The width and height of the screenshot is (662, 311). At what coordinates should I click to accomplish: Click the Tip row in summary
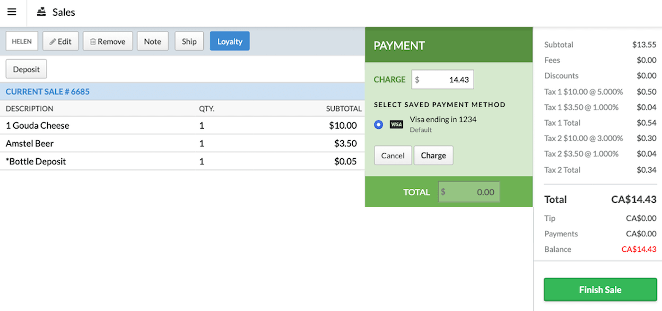600,218
